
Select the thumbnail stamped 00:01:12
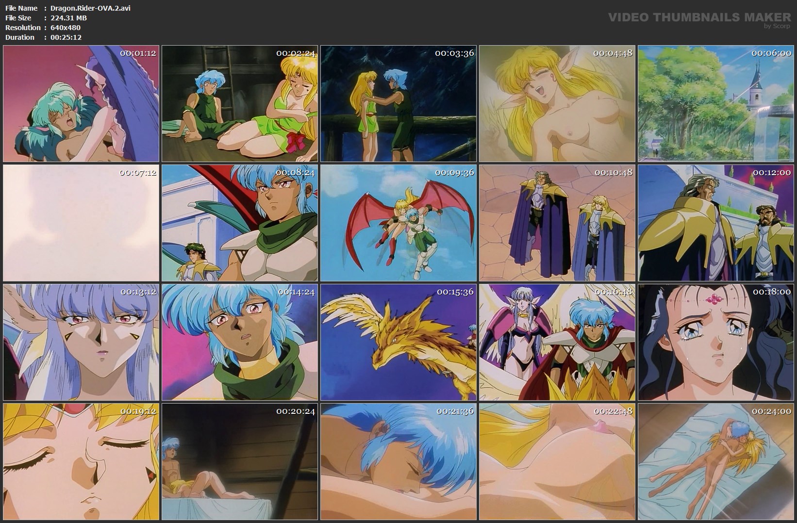pos(81,104)
